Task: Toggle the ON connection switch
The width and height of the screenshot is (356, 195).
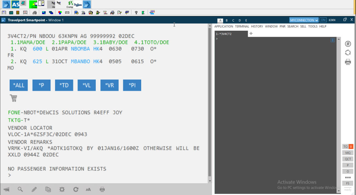Action: pyautogui.click(x=323, y=20)
